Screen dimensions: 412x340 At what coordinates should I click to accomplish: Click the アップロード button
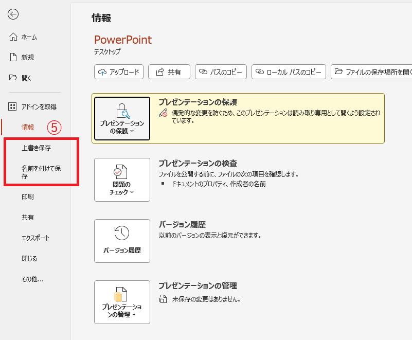[x=119, y=71]
